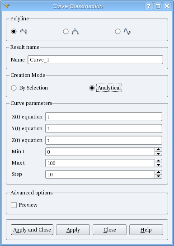This screenshot has width=174, height=246.
Task: Click the bird icon in title bar
Action: (7, 6)
